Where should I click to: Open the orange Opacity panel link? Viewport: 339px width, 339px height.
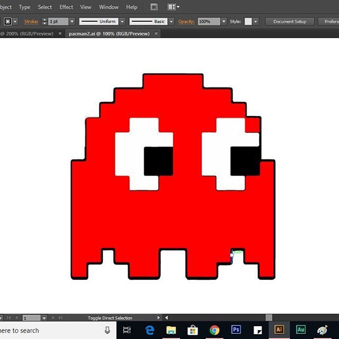[186, 21]
